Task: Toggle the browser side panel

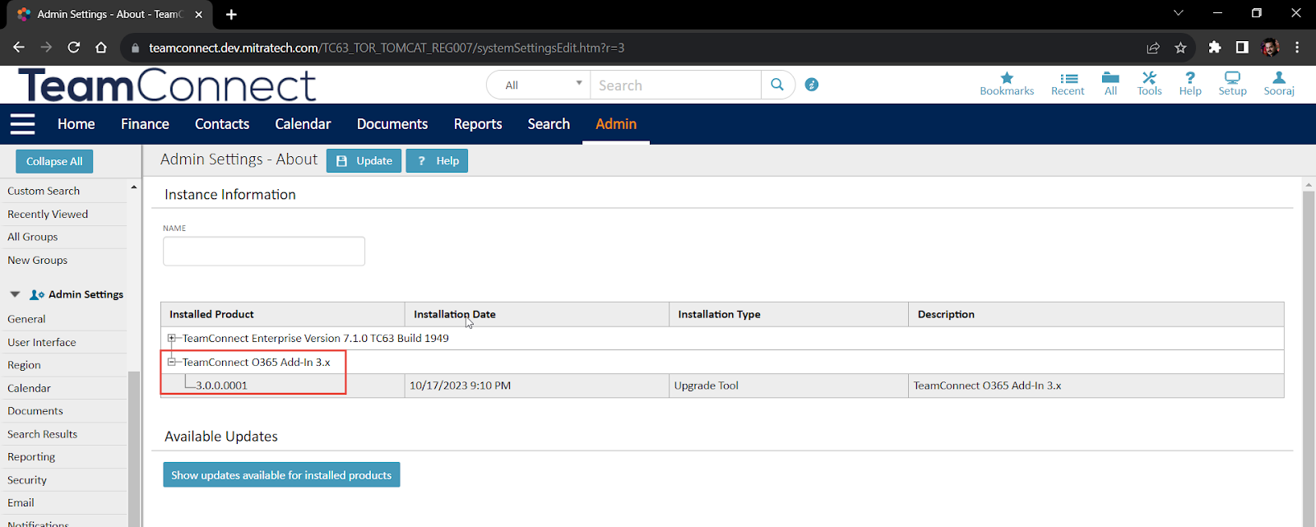Action: pyautogui.click(x=1242, y=48)
